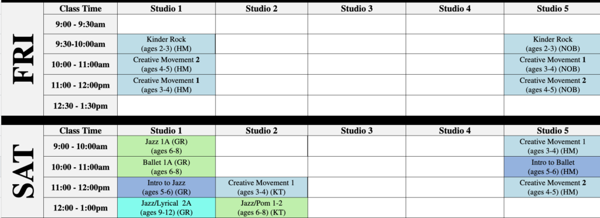Click the Intro to Jazz (GR) cell
This screenshot has height=218, width=600.
(166, 188)
